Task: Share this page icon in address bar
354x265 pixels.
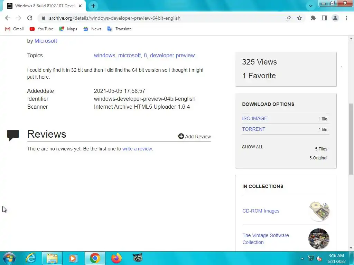Action: [288, 18]
